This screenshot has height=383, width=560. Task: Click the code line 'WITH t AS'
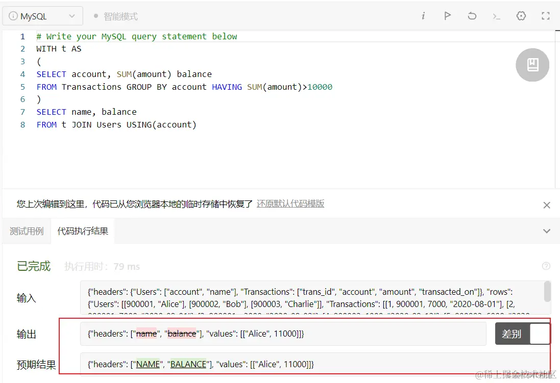(x=59, y=49)
